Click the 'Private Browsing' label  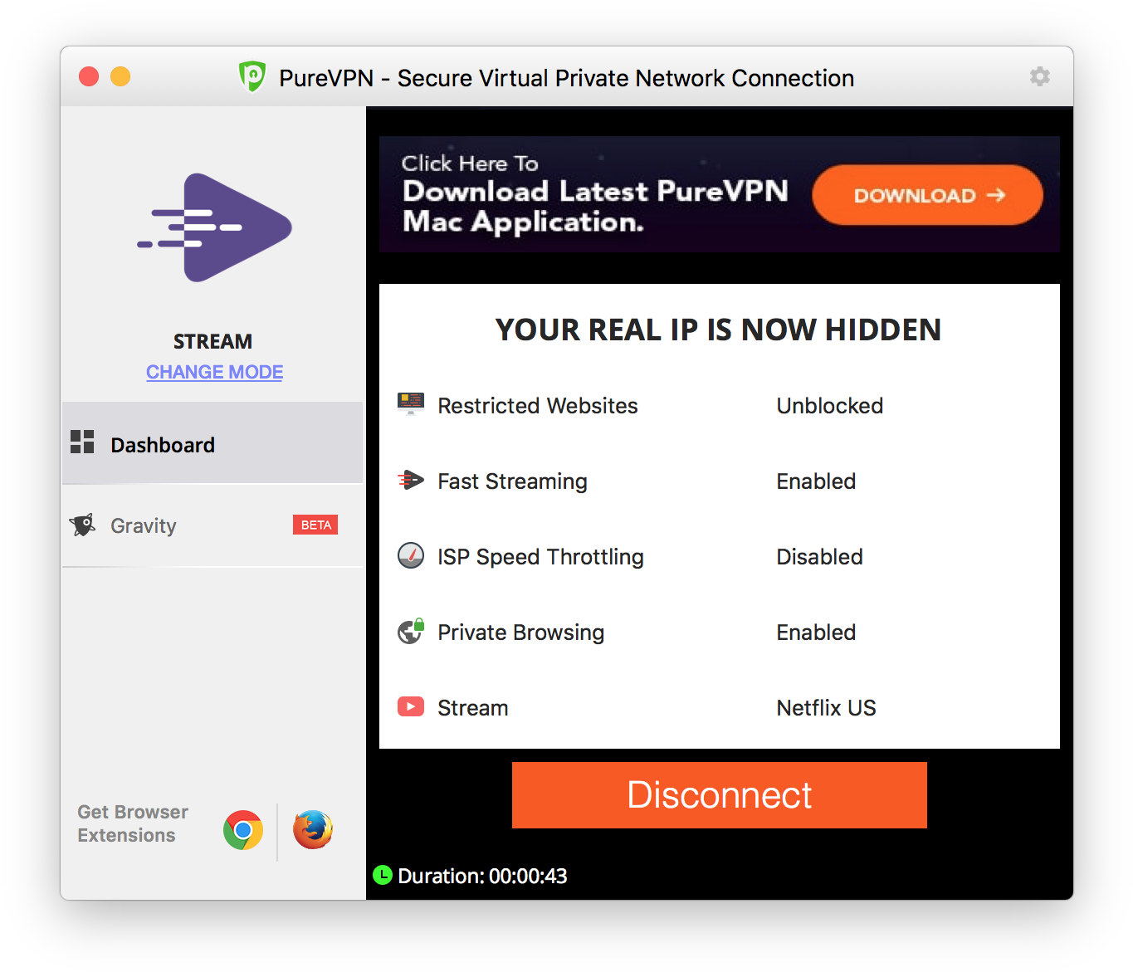(520, 633)
